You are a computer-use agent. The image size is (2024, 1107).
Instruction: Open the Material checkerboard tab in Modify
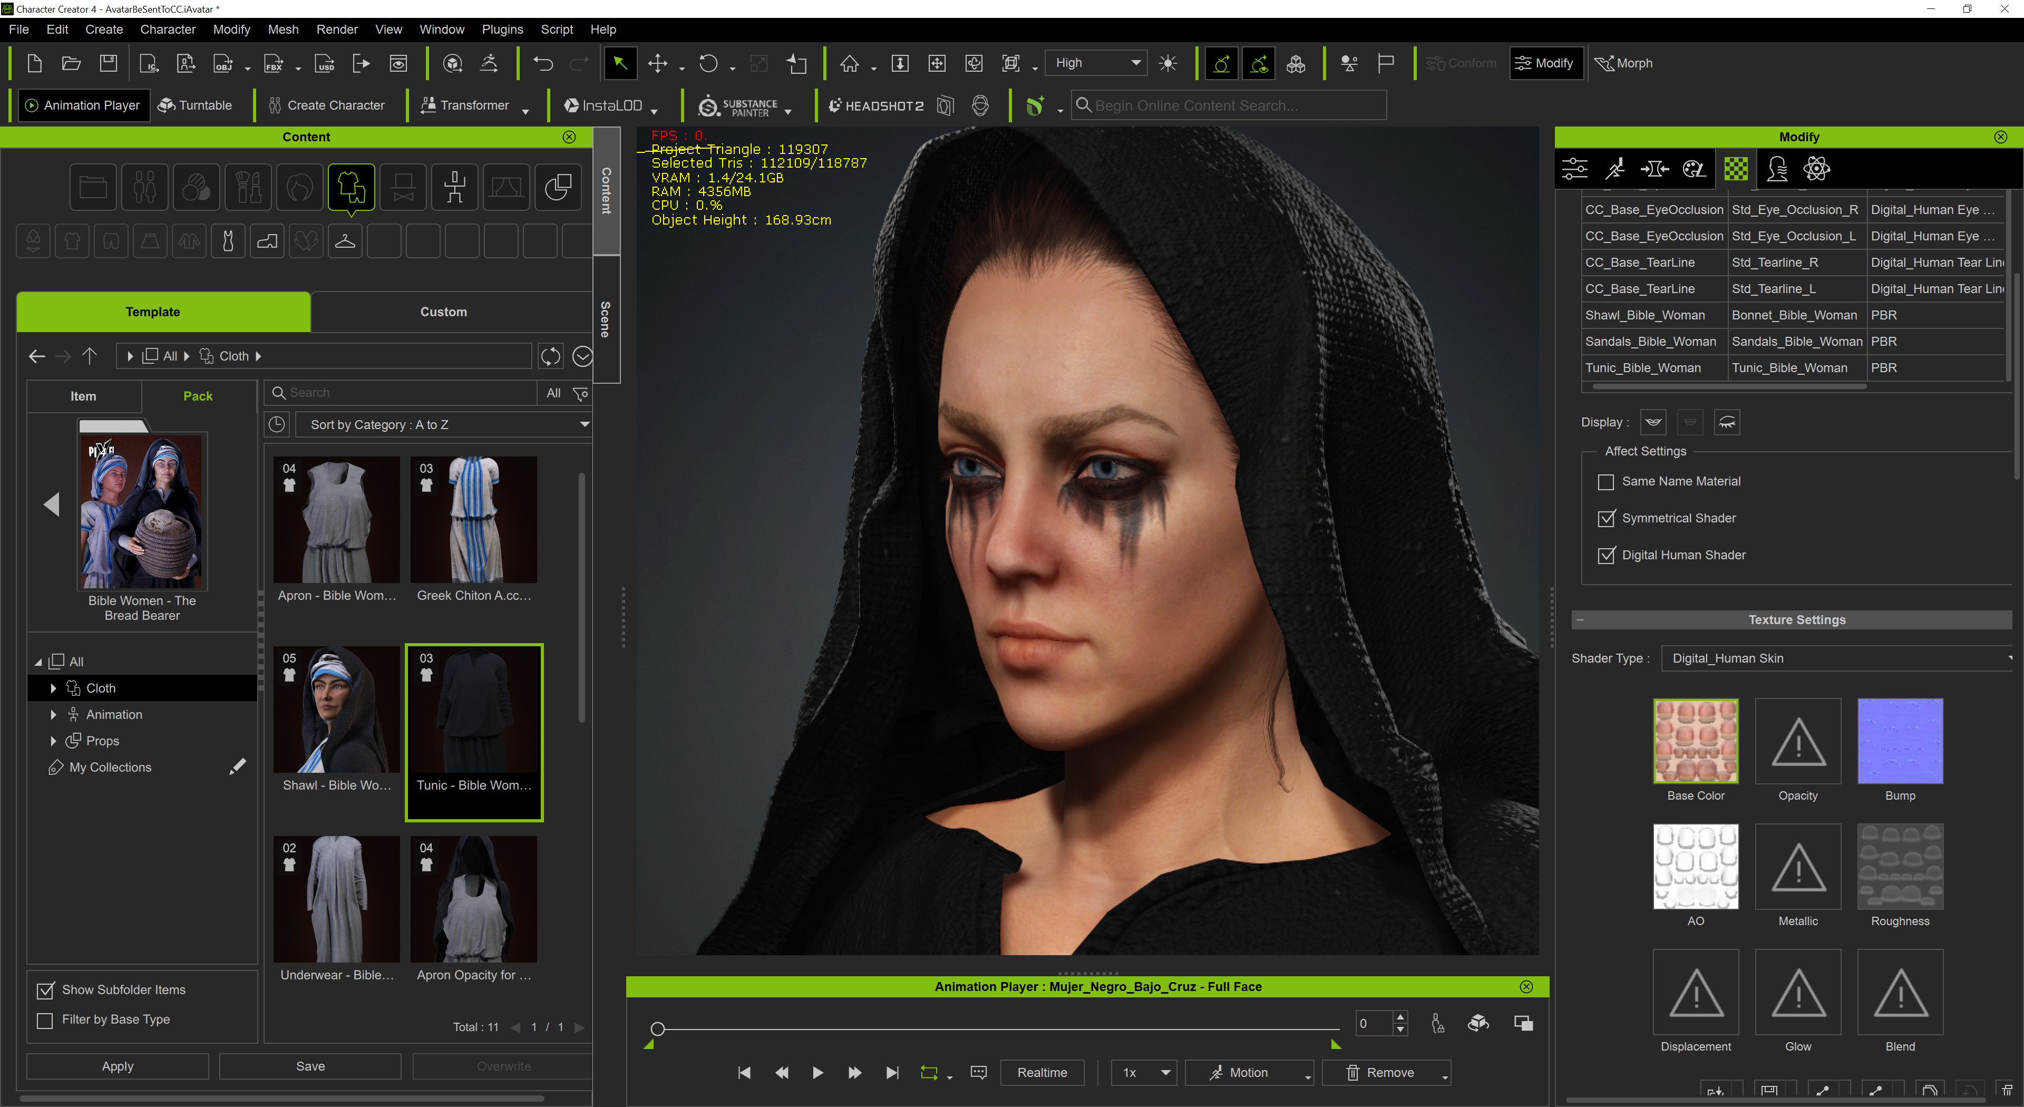1736,169
